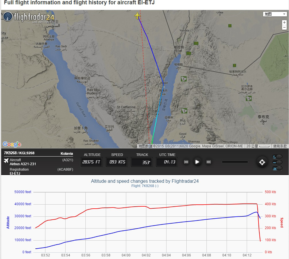Click the rewind playback button
This screenshot has height=259, width=289.
click(186, 162)
